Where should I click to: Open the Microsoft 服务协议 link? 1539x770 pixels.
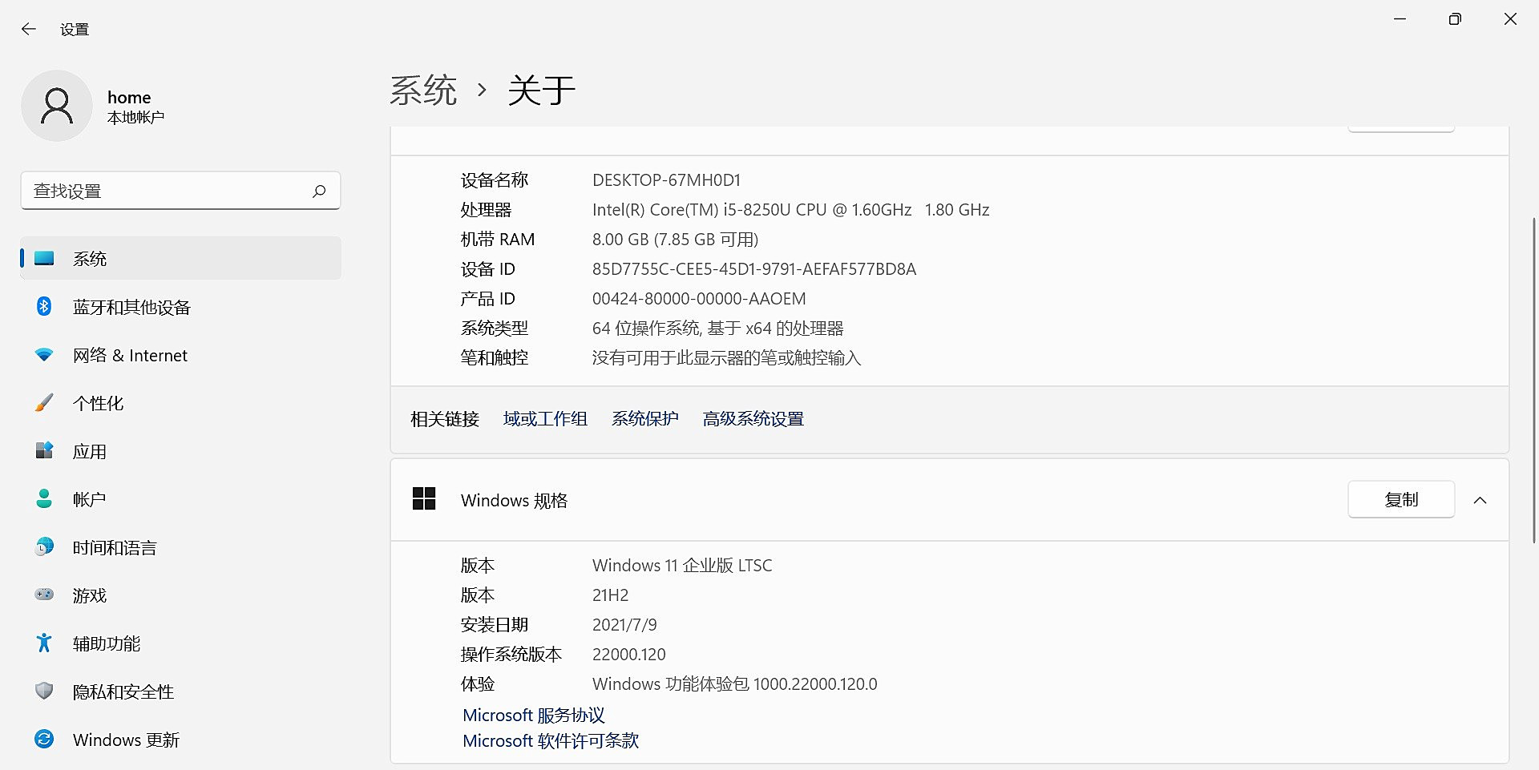point(534,715)
